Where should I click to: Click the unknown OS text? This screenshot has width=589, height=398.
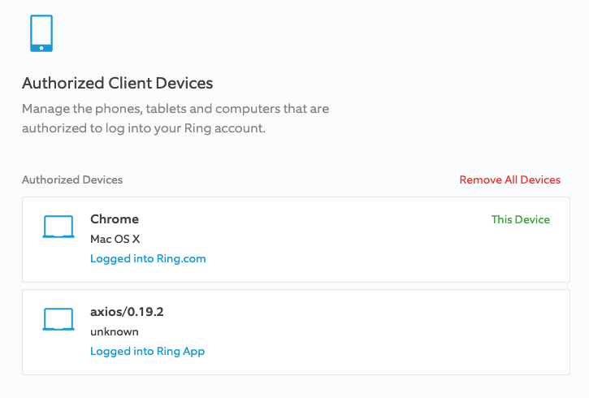tap(115, 332)
